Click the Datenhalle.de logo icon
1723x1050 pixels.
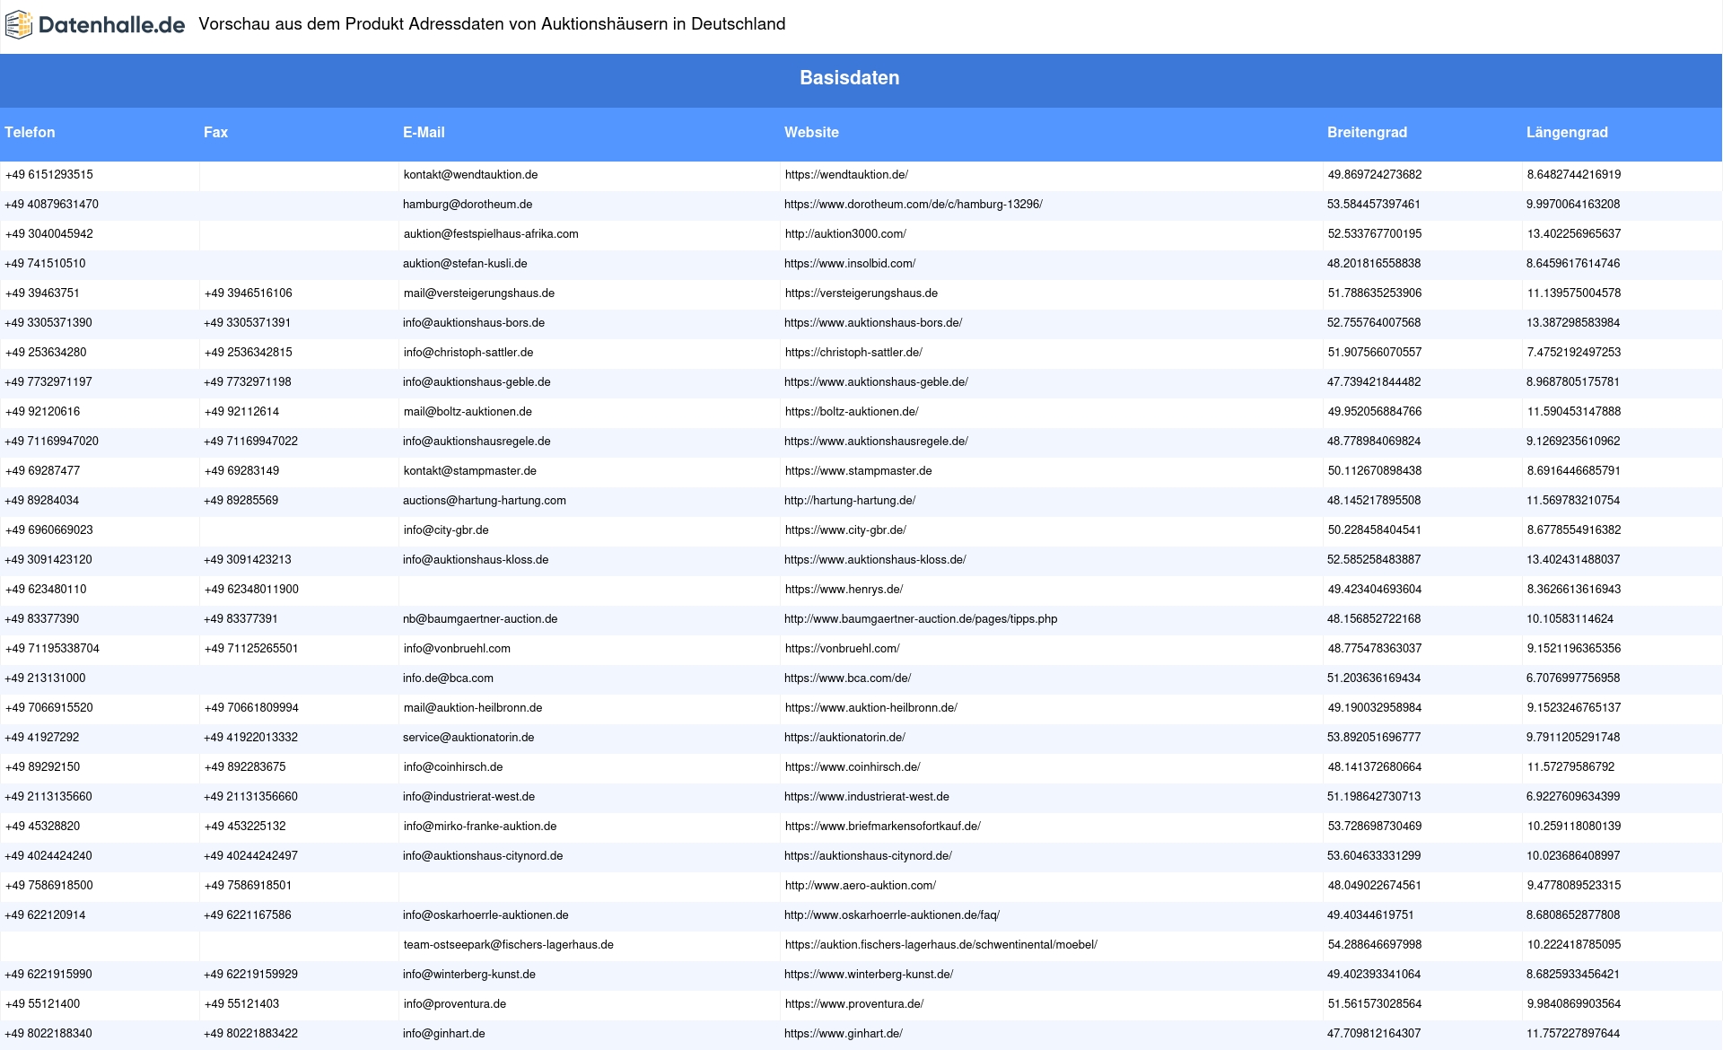(x=18, y=25)
